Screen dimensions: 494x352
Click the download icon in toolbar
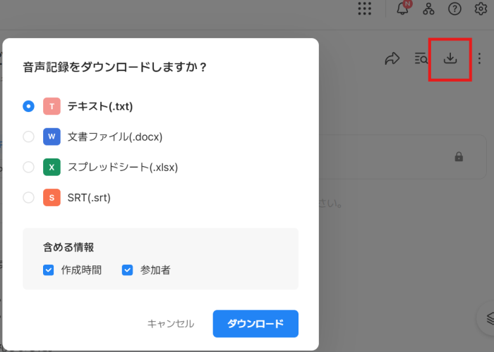click(450, 58)
